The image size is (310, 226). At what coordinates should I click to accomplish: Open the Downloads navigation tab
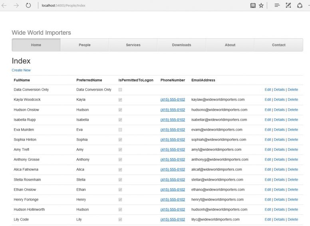[x=181, y=45]
